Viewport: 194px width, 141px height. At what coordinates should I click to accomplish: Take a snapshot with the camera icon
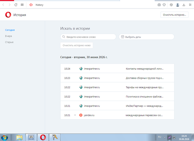159,5
